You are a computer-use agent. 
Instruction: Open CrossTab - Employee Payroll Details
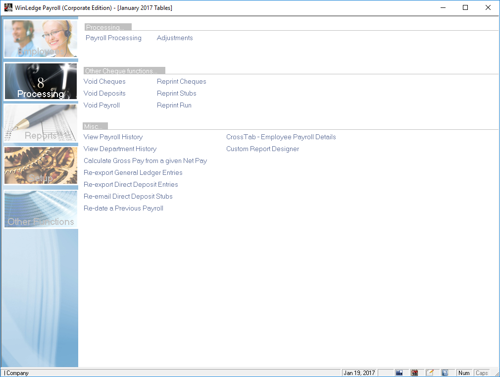click(x=281, y=137)
